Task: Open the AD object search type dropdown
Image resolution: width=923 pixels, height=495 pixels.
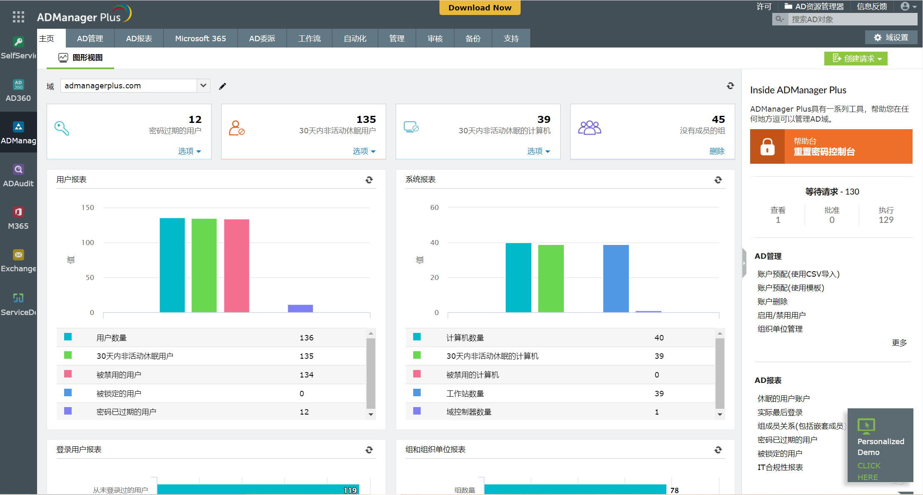Action: coord(780,19)
